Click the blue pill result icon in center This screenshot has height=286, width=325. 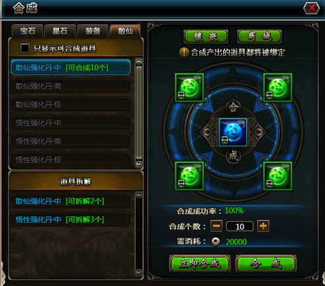233,132
